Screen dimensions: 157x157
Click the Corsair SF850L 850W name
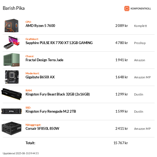tap(42, 128)
